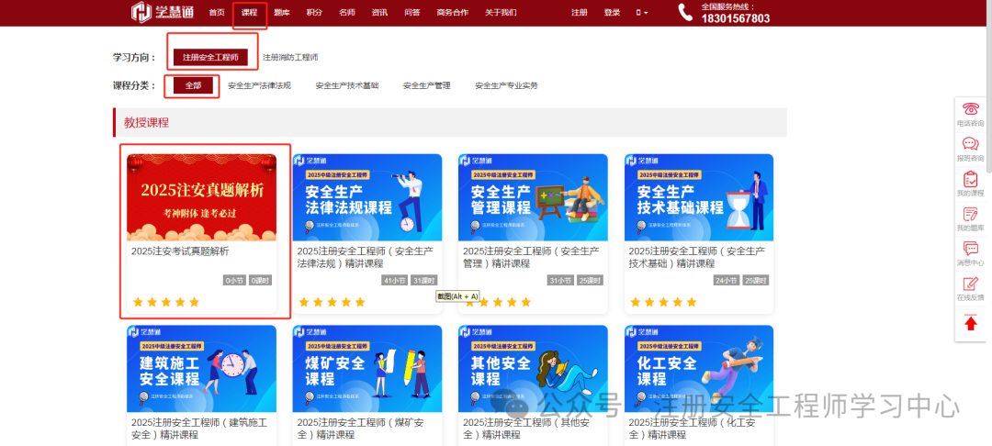
Task: Click the red back-to-top arrow
Action: coord(971,323)
